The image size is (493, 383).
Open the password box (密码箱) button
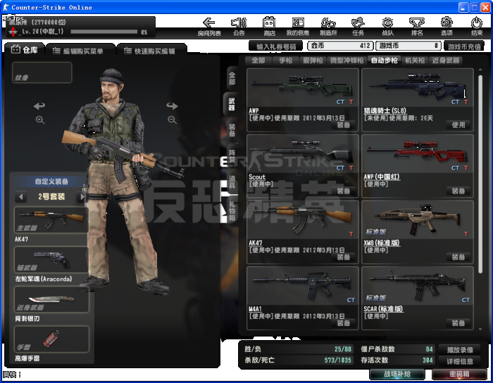point(459,374)
